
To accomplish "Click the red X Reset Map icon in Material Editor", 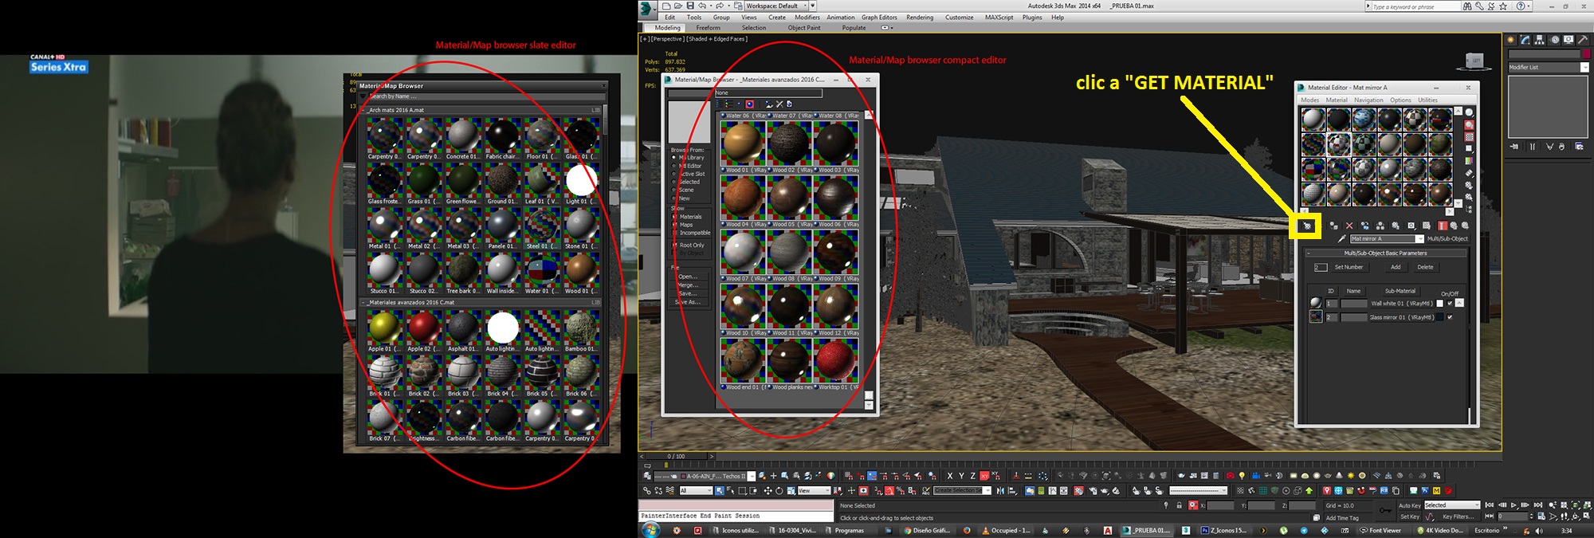I will coord(1349,226).
